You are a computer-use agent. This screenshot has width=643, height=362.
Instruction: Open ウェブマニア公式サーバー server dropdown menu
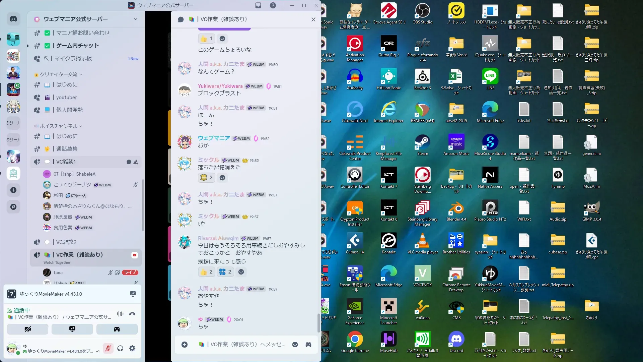pyautogui.click(x=135, y=19)
